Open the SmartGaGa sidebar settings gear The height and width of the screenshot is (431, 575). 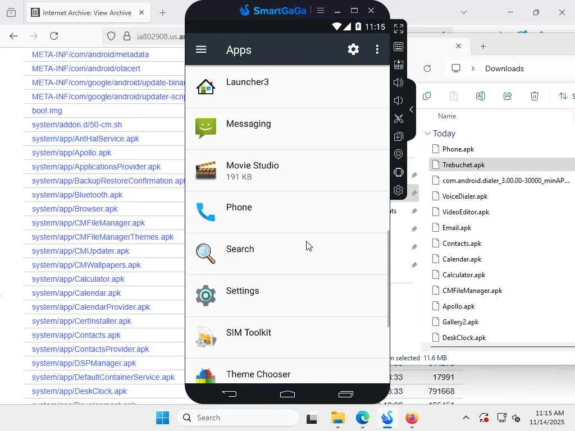(399, 190)
